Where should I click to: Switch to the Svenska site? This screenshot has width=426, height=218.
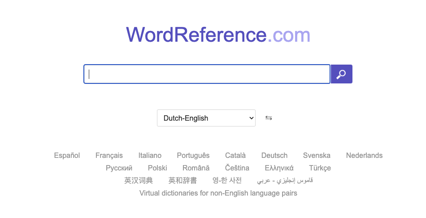(317, 156)
